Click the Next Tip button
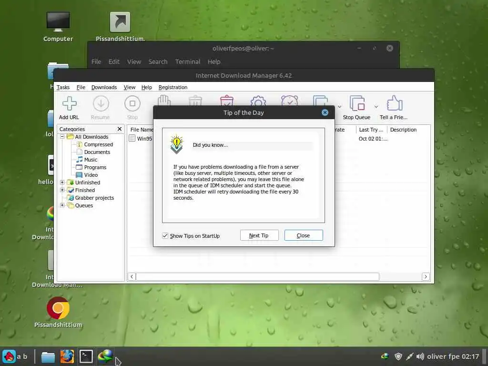 click(259, 235)
